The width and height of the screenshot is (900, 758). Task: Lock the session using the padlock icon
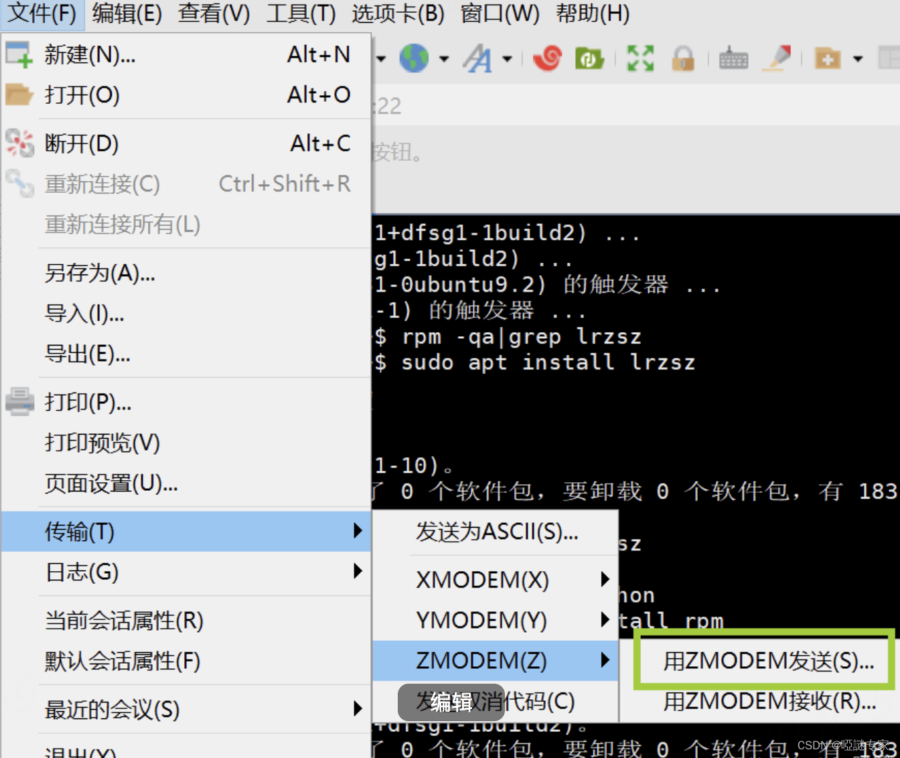pos(683,58)
